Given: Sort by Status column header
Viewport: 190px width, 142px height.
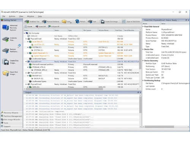Looking at the screenshot, I should pyautogui.click(x=61, y=30).
